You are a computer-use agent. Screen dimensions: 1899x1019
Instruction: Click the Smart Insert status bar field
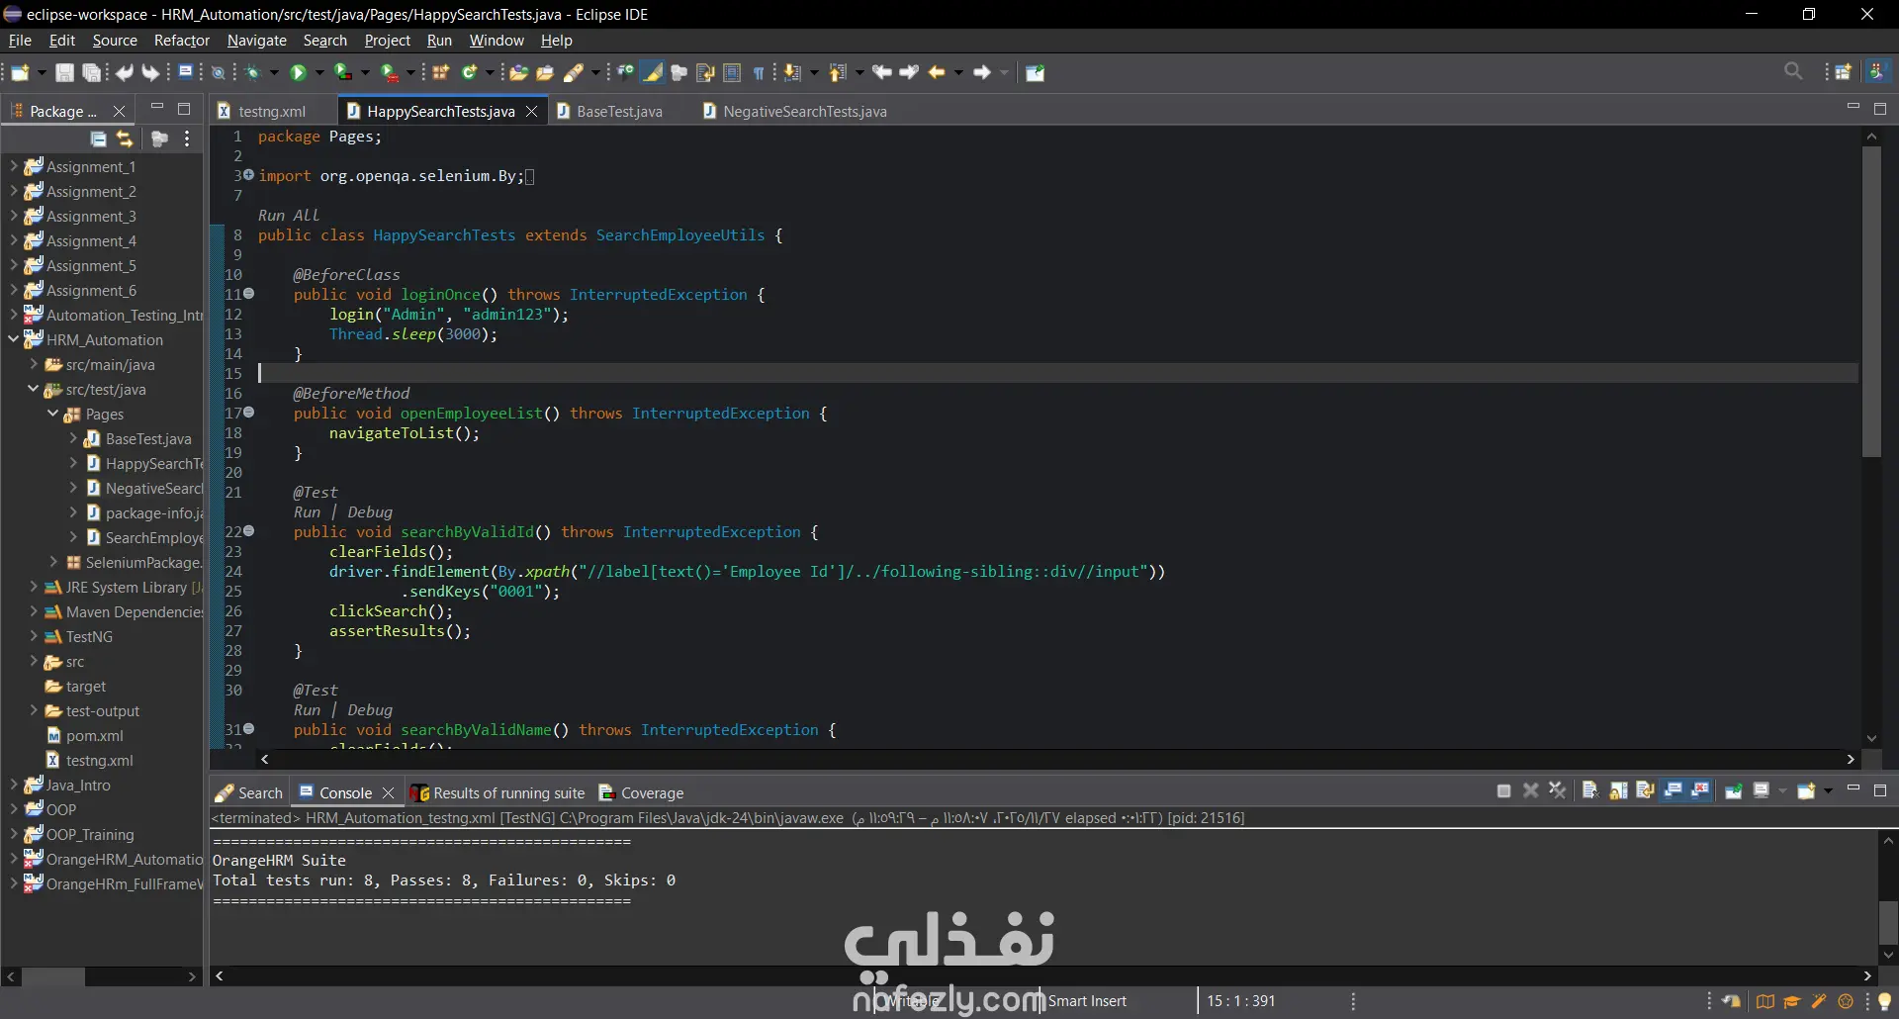click(x=1087, y=1000)
